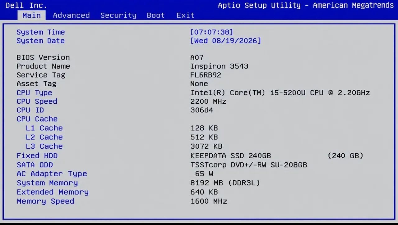Click the SATA ODD label
This screenshot has width=398, height=225.
(x=35, y=165)
